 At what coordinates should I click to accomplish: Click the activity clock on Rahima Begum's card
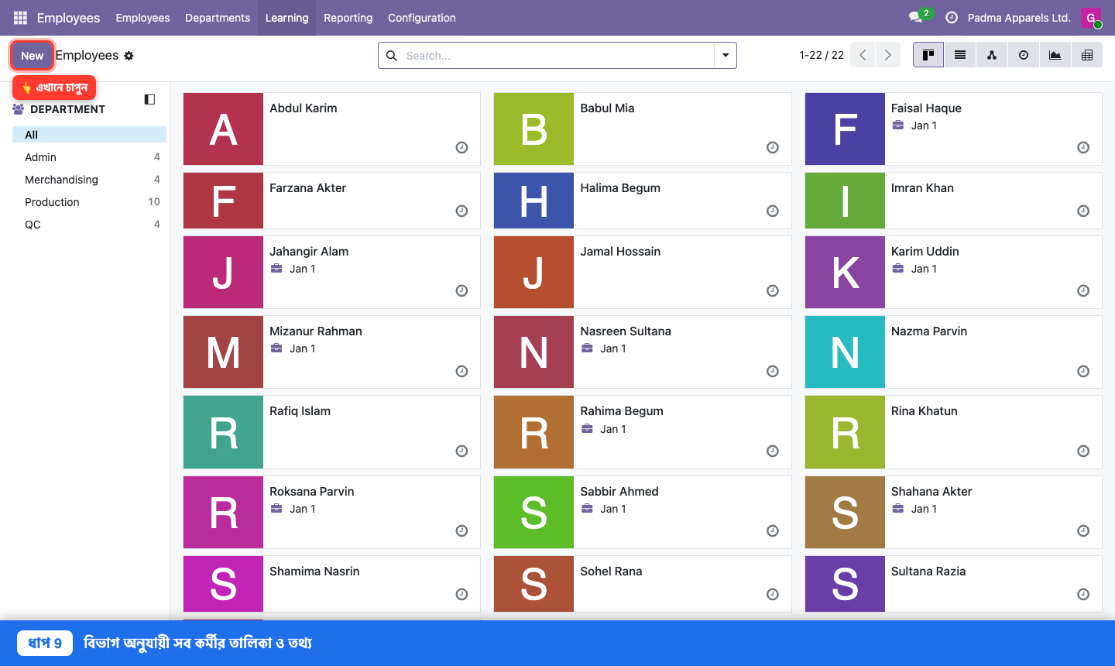pos(773,451)
